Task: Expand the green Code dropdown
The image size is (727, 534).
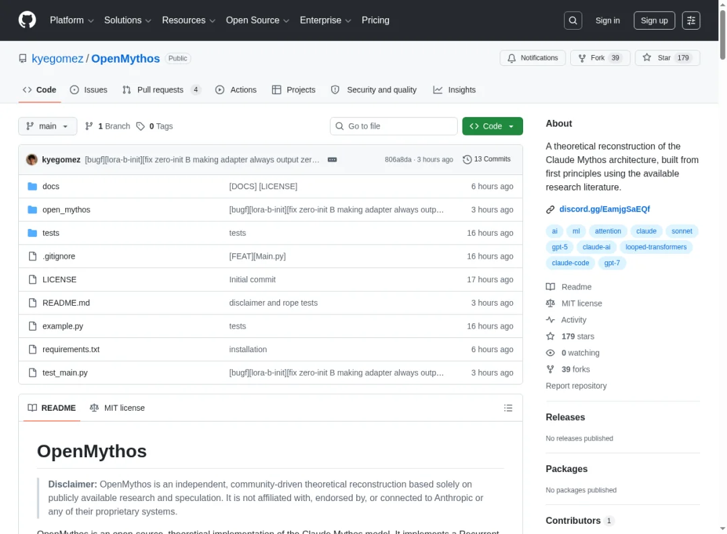Action: coord(492,126)
